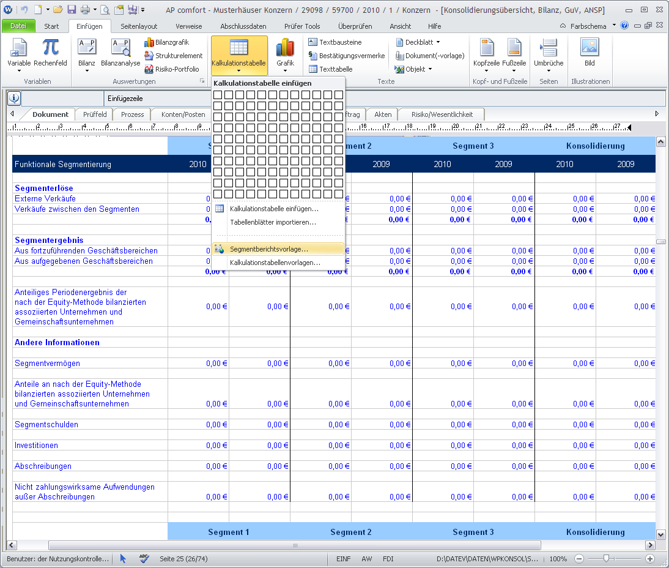This screenshot has width=669, height=568.
Task: Click the Datei button
Action: 18,26
